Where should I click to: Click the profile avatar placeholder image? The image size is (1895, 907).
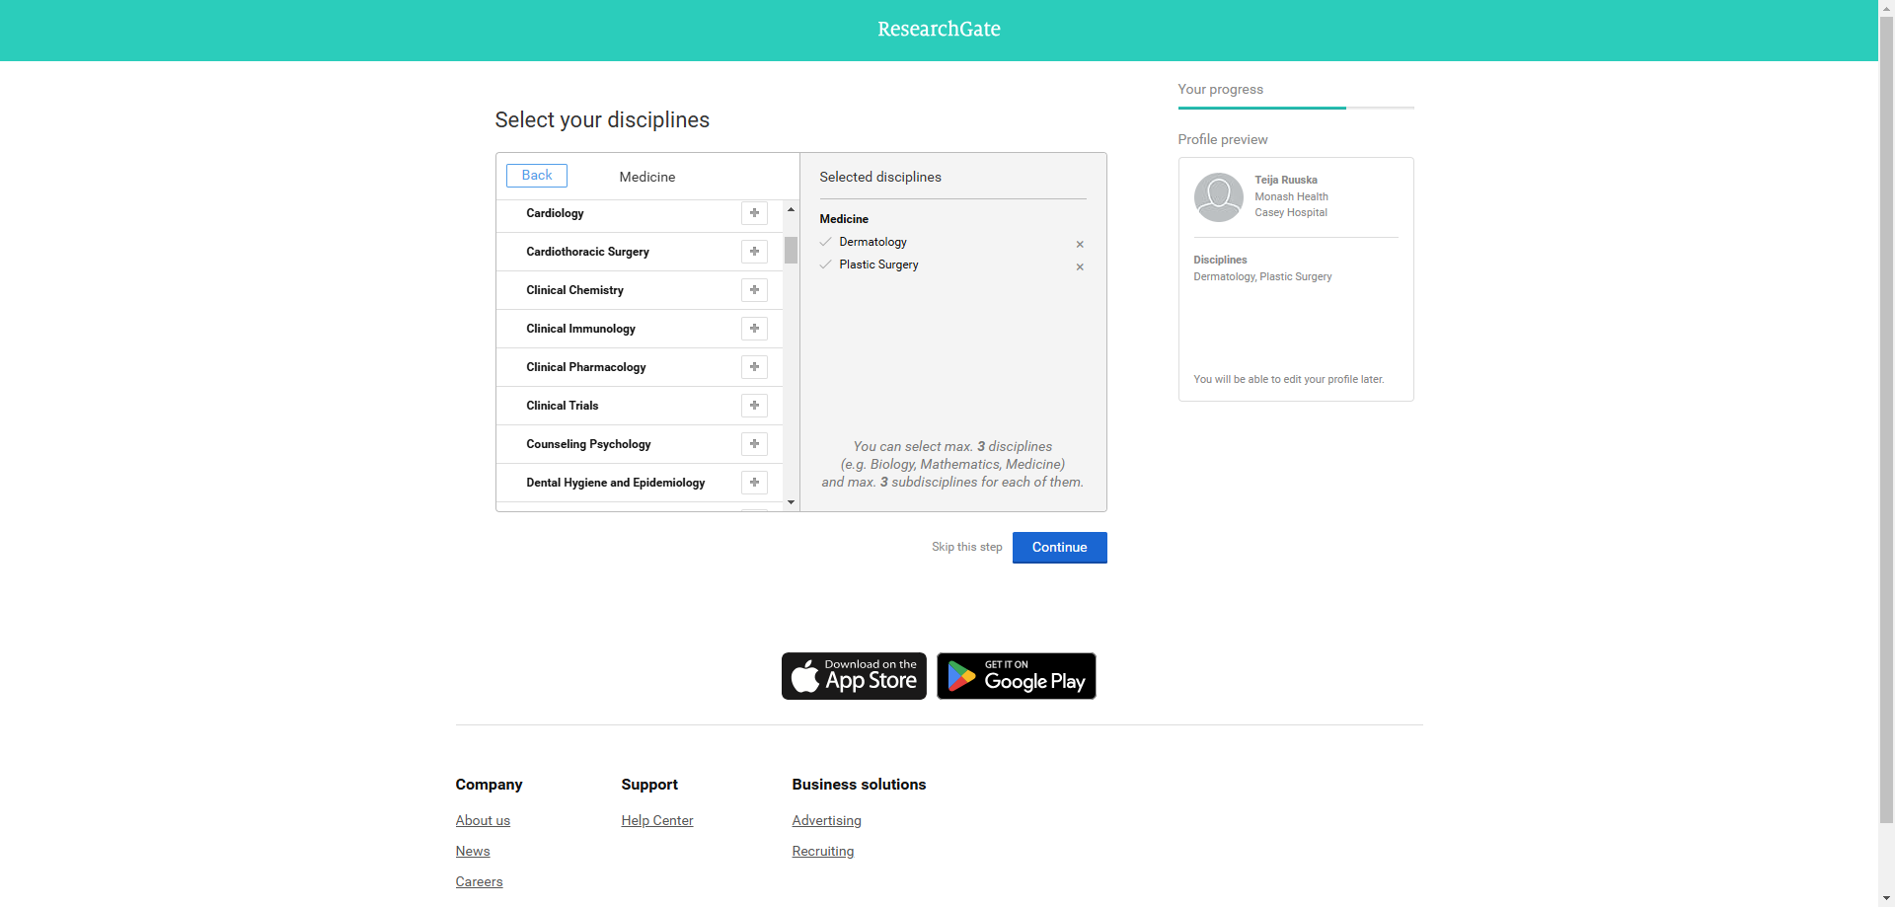pos(1219,197)
